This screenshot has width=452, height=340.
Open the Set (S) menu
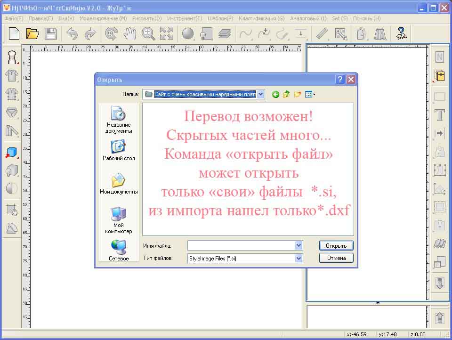(339, 18)
